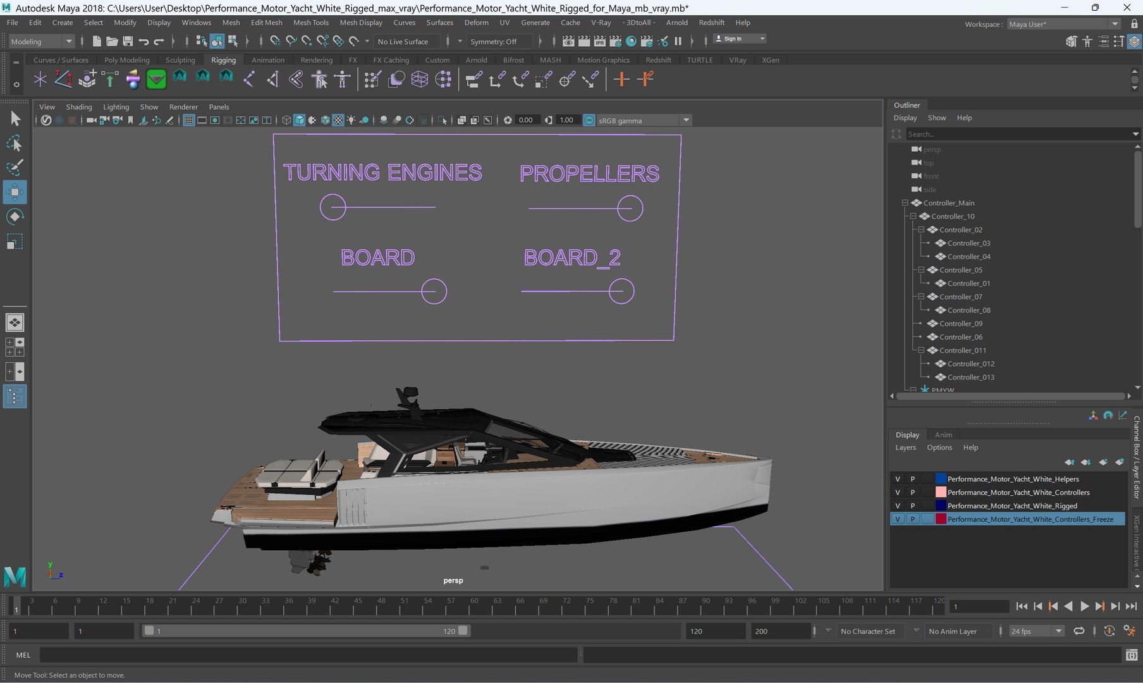Open the Deform menu
This screenshot has width=1143, height=683.
click(x=476, y=23)
